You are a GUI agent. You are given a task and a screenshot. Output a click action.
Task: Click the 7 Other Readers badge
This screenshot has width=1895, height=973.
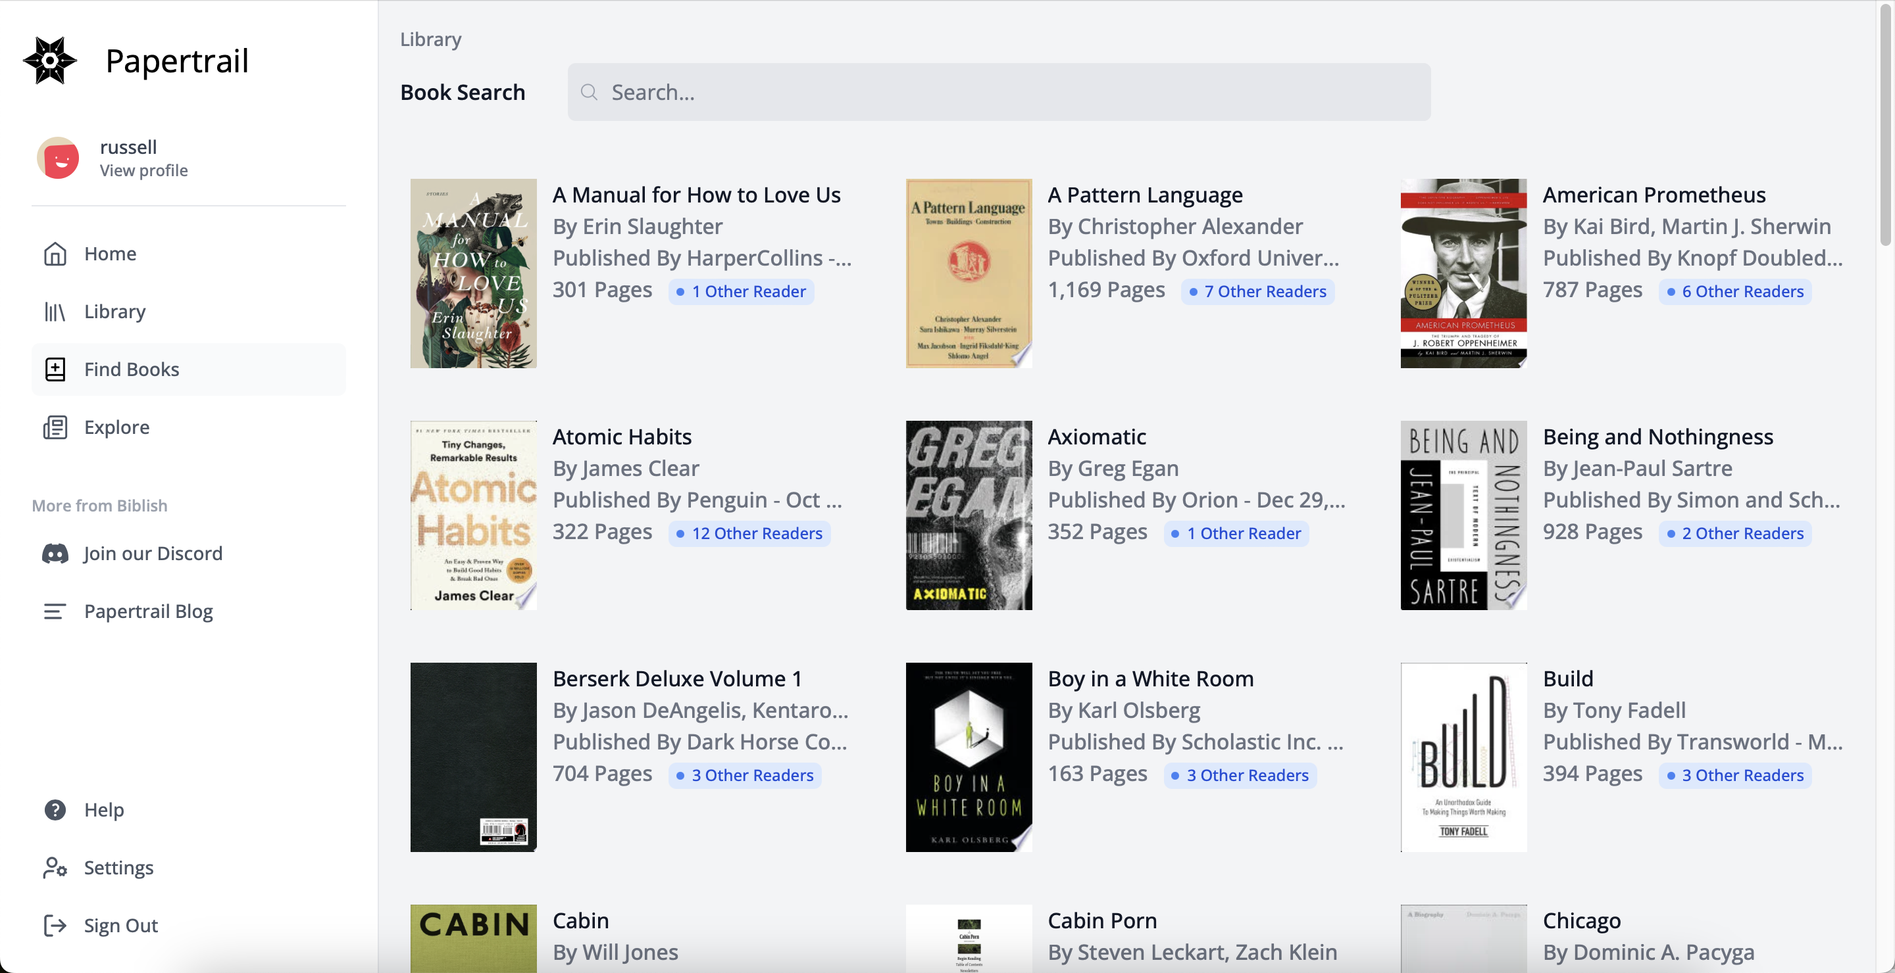[1257, 292]
